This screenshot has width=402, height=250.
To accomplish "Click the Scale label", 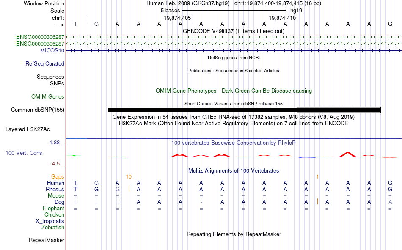I will (x=57, y=11).
